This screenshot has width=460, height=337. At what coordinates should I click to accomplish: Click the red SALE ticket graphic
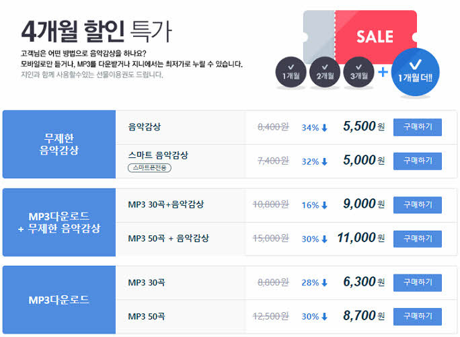click(x=375, y=37)
